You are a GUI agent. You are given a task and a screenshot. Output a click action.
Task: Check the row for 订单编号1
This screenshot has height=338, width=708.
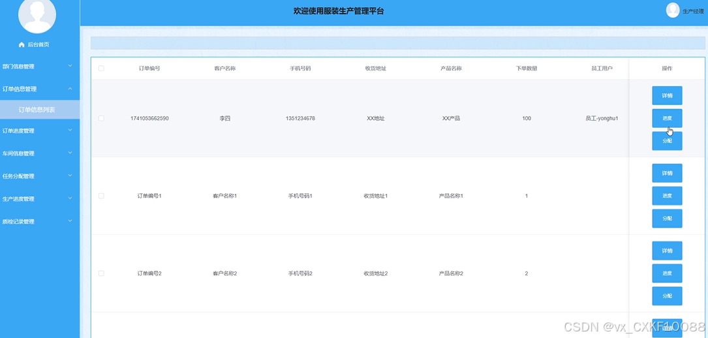click(101, 196)
